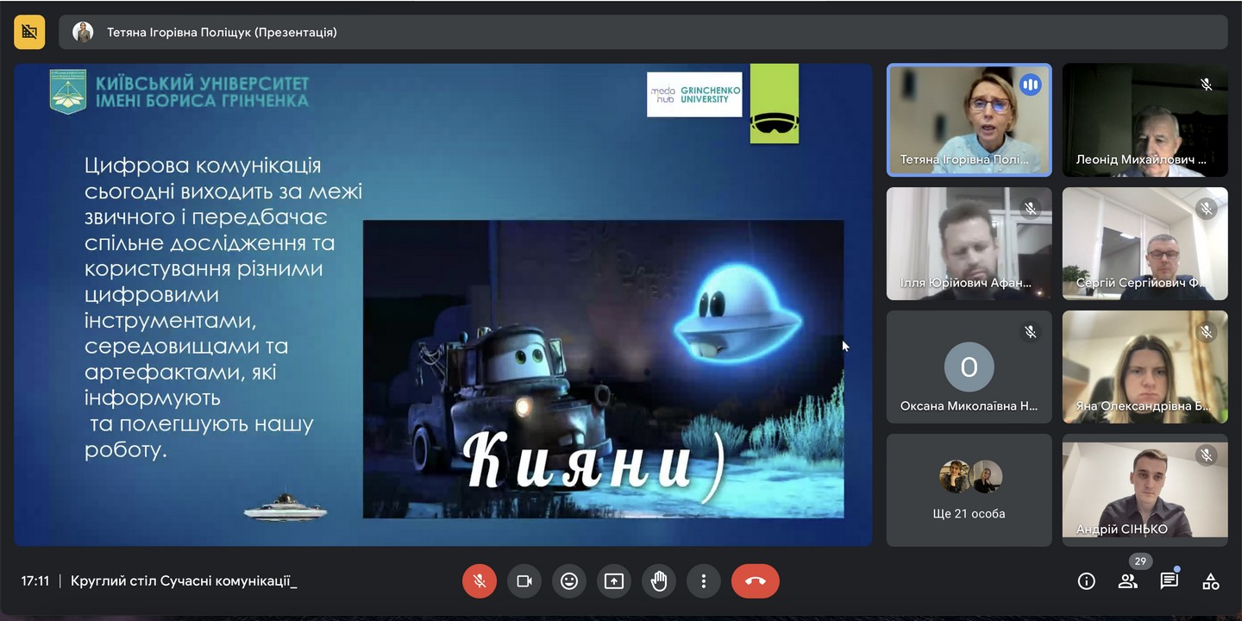Raise your hand in the meeting
The height and width of the screenshot is (621, 1242).
tap(659, 581)
